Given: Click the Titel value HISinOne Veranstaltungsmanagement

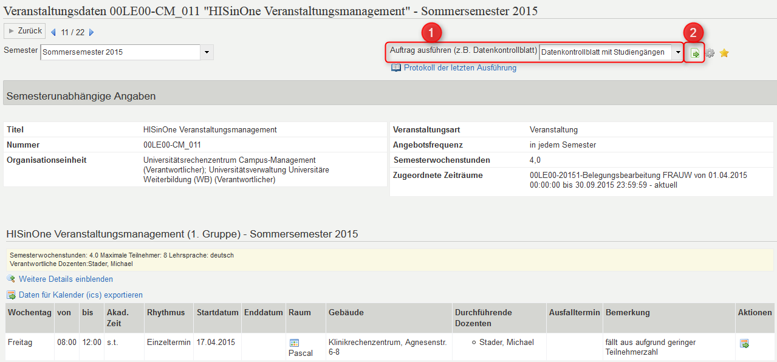Looking at the screenshot, I should 210,130.
